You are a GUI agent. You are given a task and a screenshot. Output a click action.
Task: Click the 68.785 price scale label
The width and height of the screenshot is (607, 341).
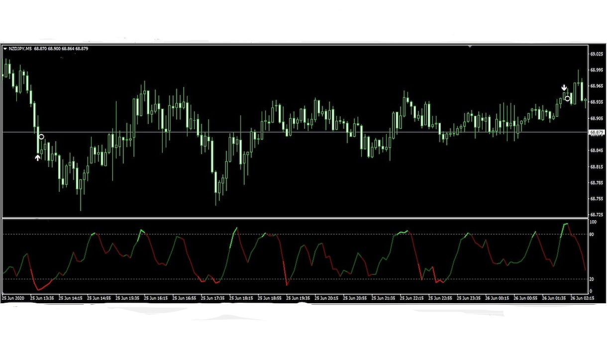[596, 182]
